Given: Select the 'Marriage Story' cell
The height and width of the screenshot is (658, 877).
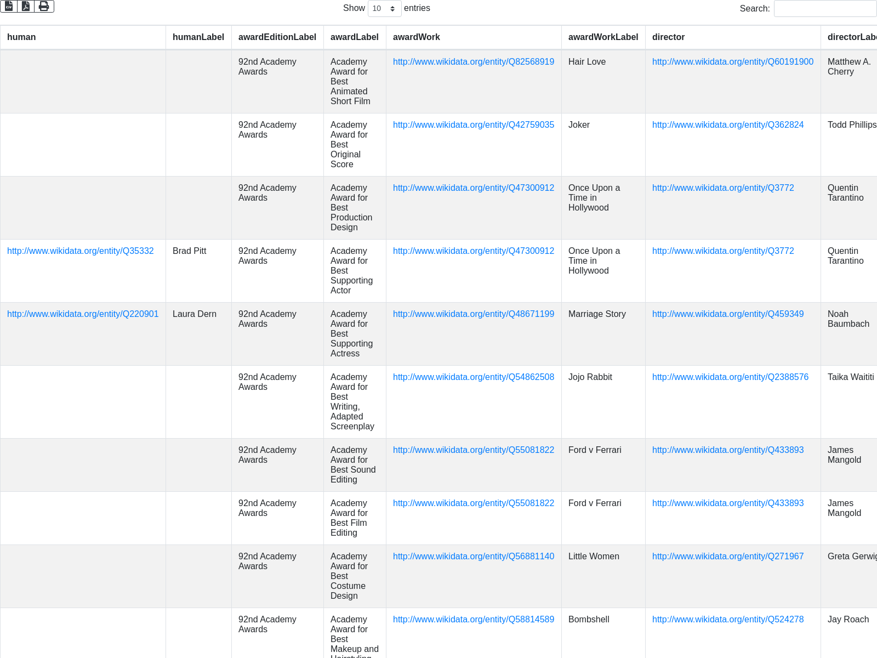Looking at the screenshot, I should 603,334.
